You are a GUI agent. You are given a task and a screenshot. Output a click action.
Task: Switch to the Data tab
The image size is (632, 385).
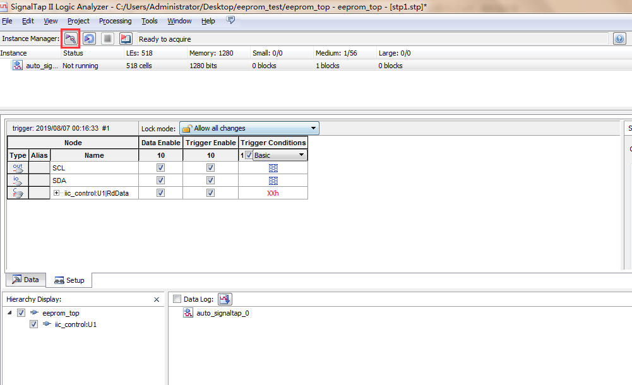click(26, 280)
